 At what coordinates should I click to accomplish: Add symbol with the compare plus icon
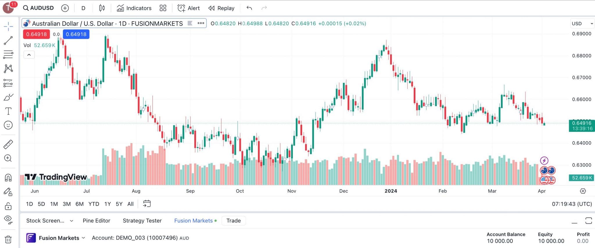click(x=65, y=8)
